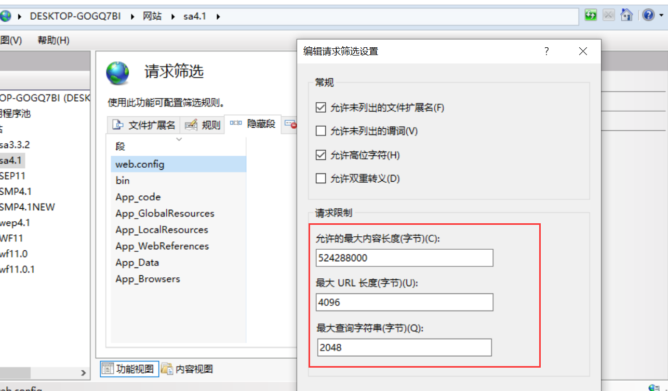Viewport: 668px width, 391px height.
Task: Click the green refresh page icon
Action: (x=591, y=15)
